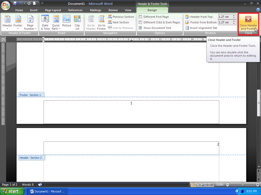Zoom out with the minus button

click(x=228, y=185)
